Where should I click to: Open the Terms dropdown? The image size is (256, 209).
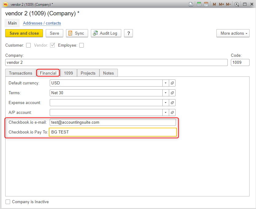pos(165,93)
